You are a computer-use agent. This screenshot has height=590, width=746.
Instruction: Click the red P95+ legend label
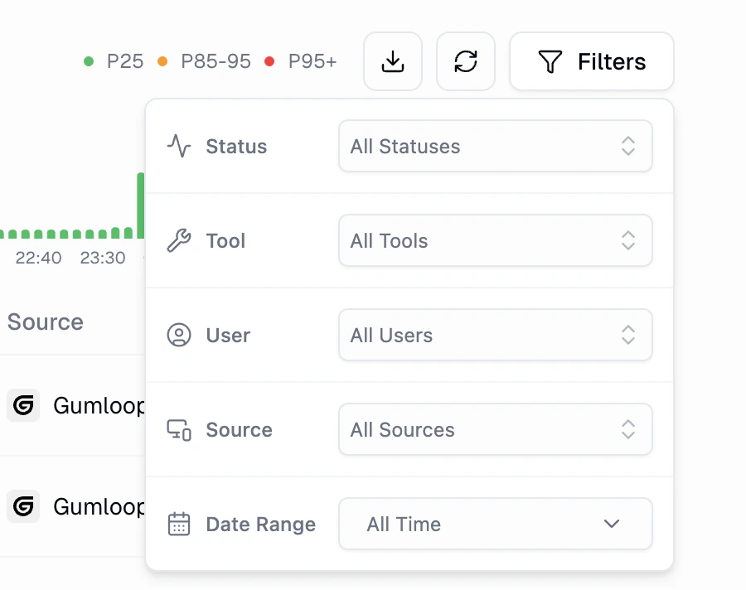coord(312,60)
